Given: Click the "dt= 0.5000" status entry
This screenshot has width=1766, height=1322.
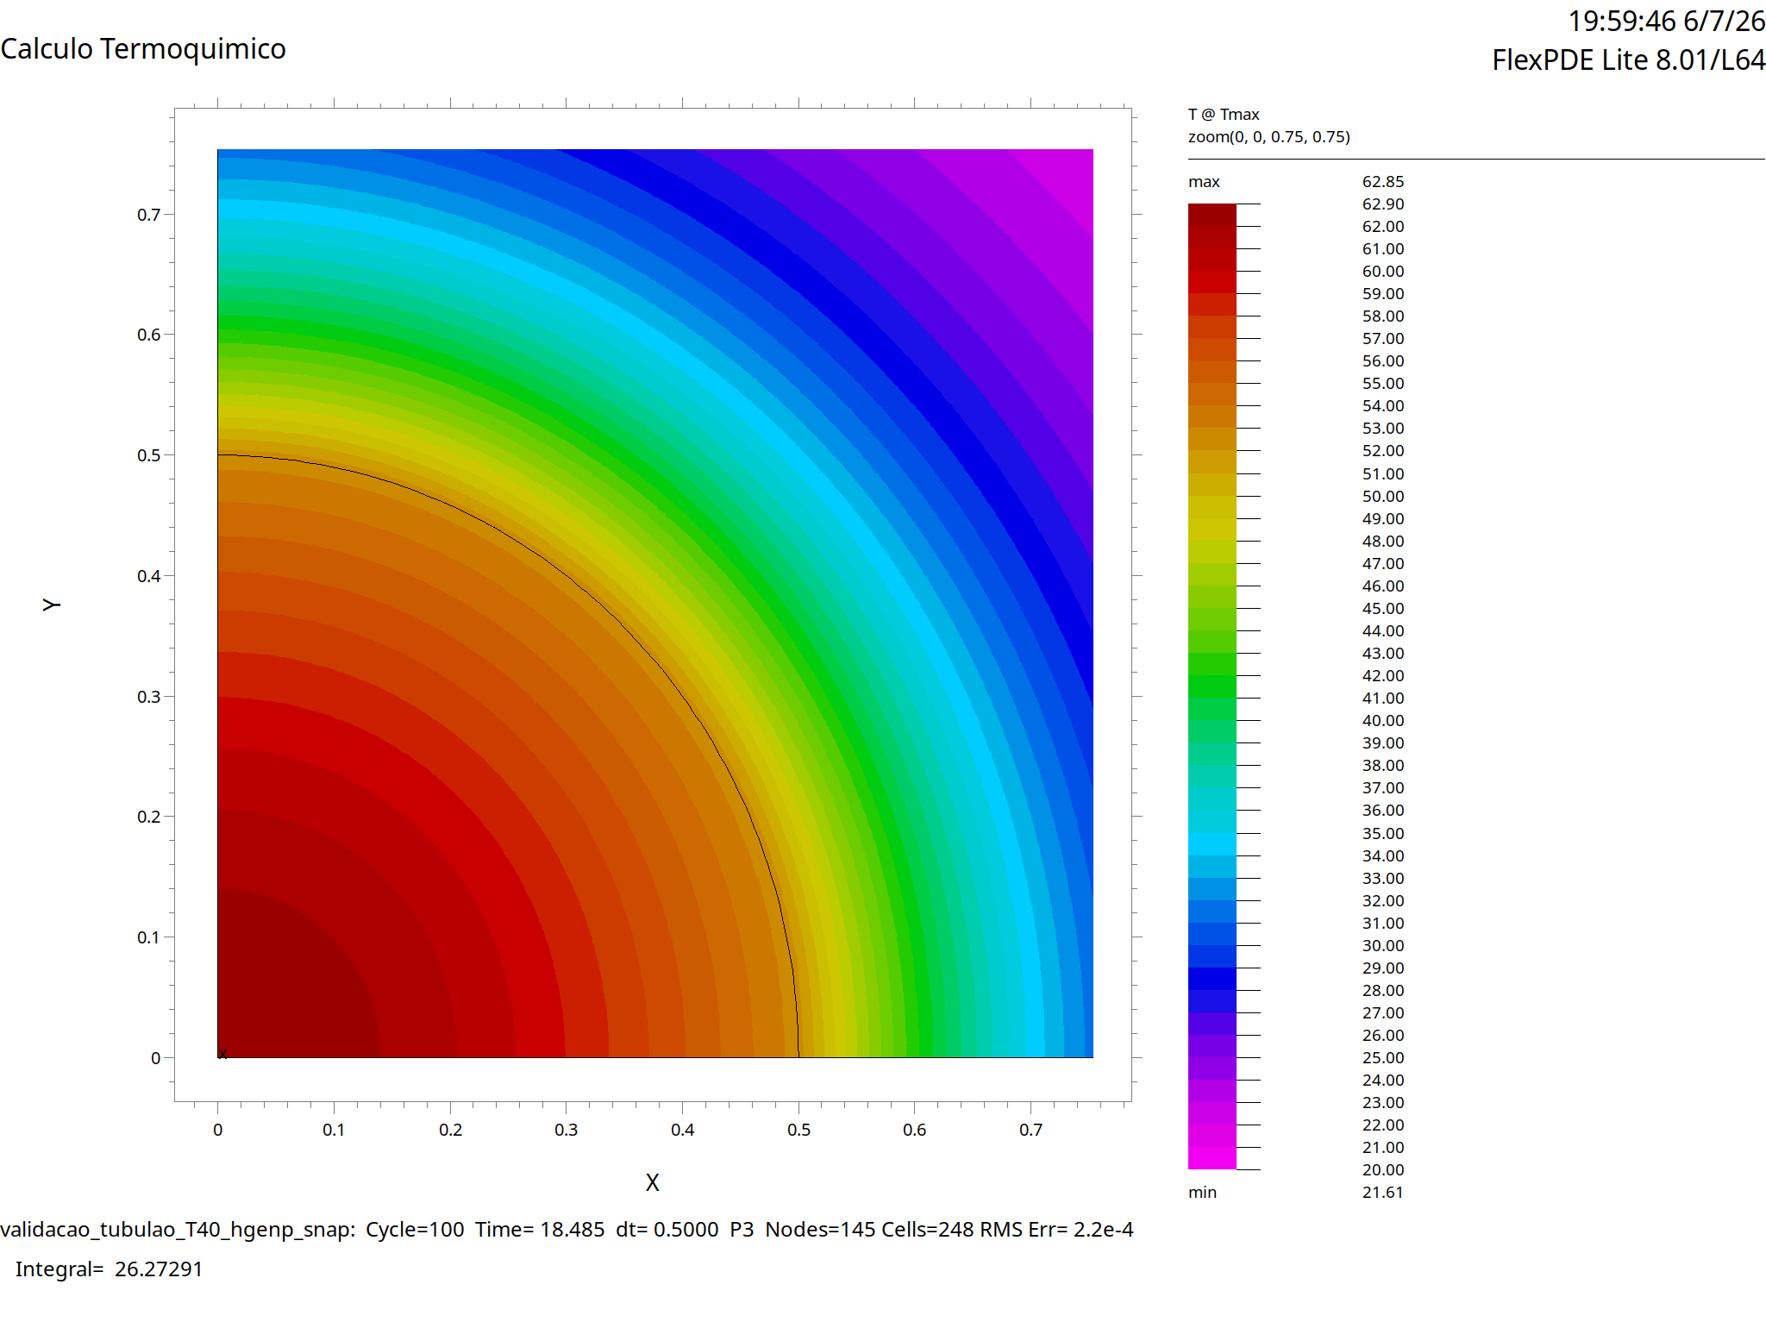Looking at the screenshot, I should (667, 1230).
